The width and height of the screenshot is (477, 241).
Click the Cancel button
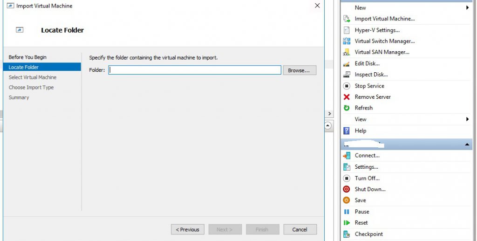(300, 229)
